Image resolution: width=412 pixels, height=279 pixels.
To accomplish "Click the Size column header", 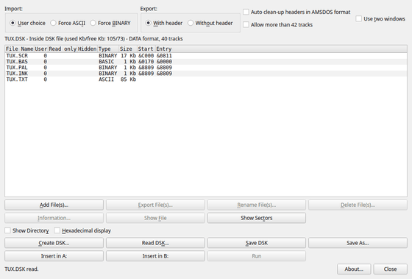I will [x=128, y=49].
